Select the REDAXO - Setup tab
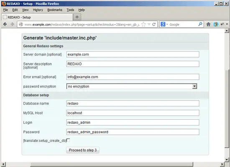The image size is (230, 167). 37,17
